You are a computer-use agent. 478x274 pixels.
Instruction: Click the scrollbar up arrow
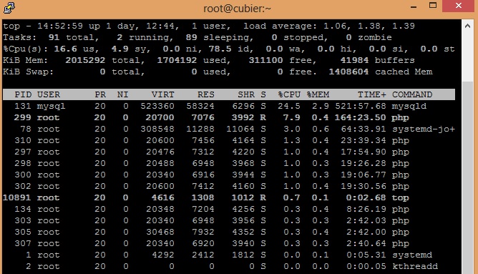coord(468,26)
